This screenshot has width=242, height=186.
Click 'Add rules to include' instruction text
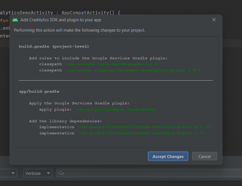[x=98, y=58]
